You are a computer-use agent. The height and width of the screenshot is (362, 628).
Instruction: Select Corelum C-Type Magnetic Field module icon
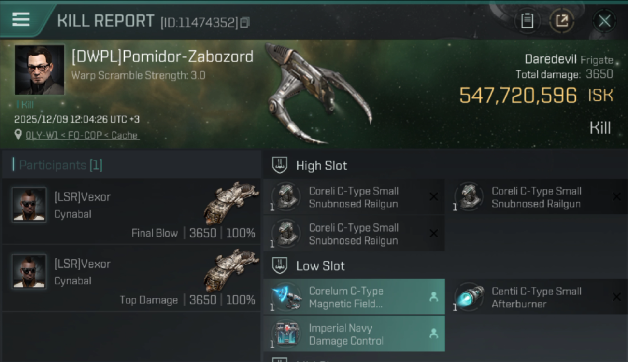[x=287, y=297]
